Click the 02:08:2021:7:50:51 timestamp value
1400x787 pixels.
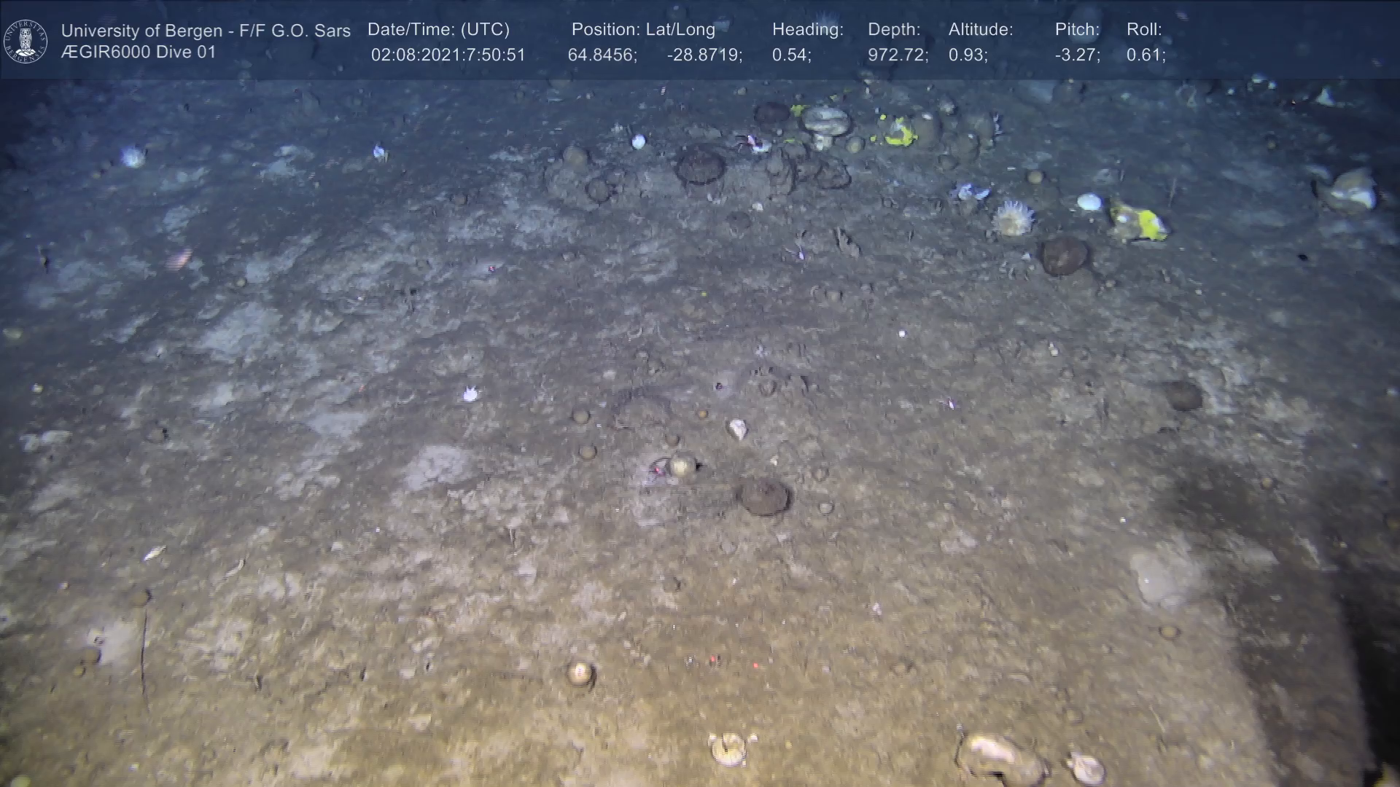[x=448, y=55]
